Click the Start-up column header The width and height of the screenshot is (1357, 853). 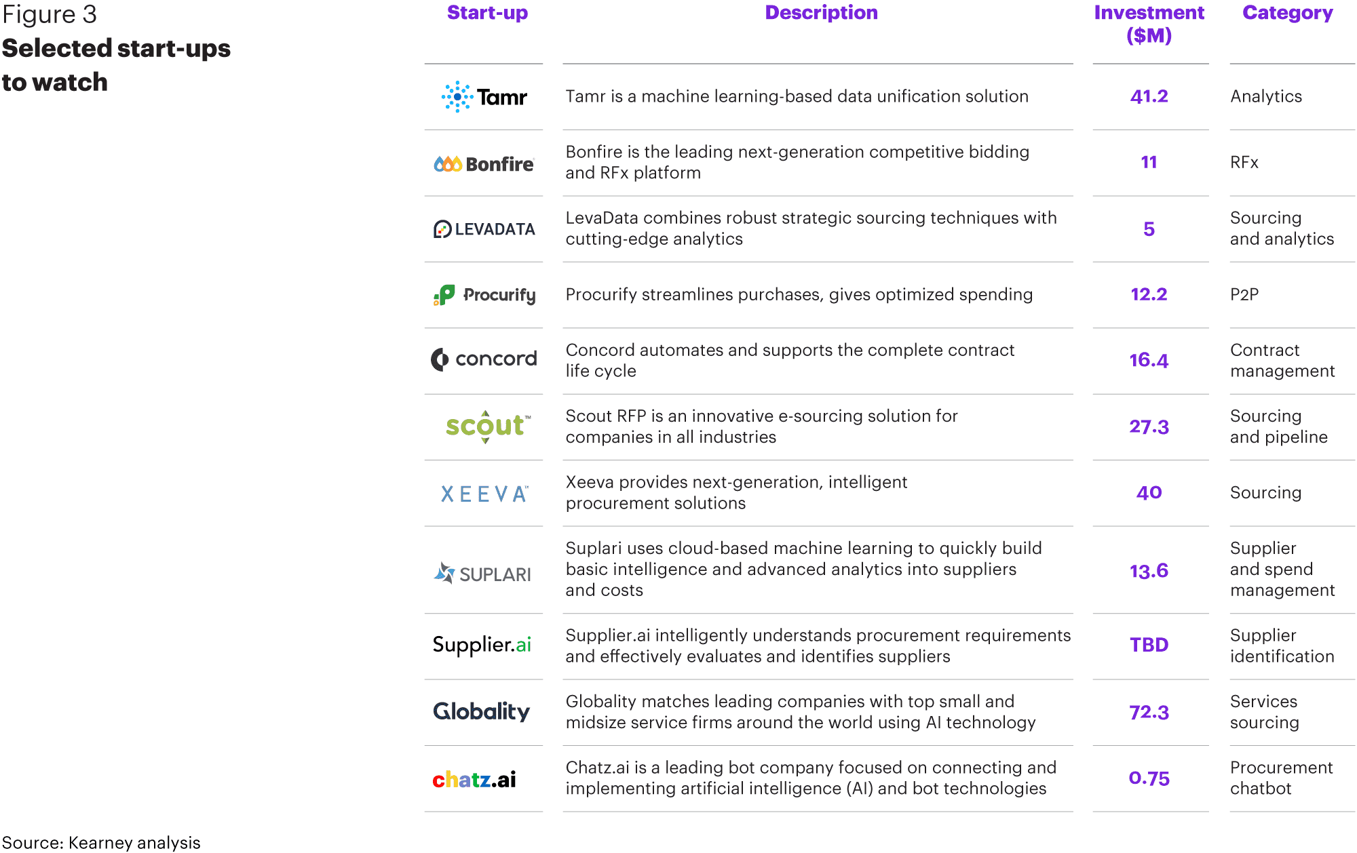487,13
